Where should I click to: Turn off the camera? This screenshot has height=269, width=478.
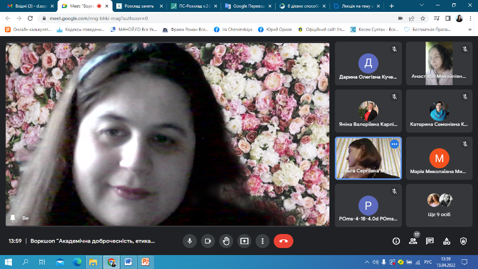(208, 241)
